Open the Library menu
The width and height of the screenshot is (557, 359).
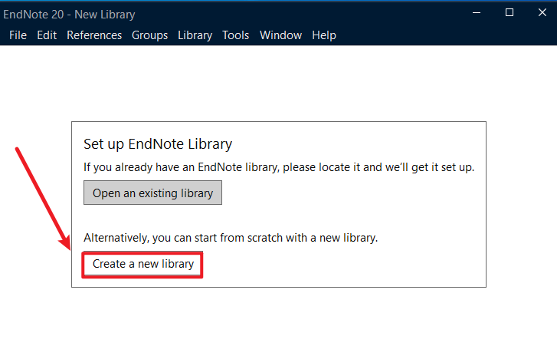point(195,35)
